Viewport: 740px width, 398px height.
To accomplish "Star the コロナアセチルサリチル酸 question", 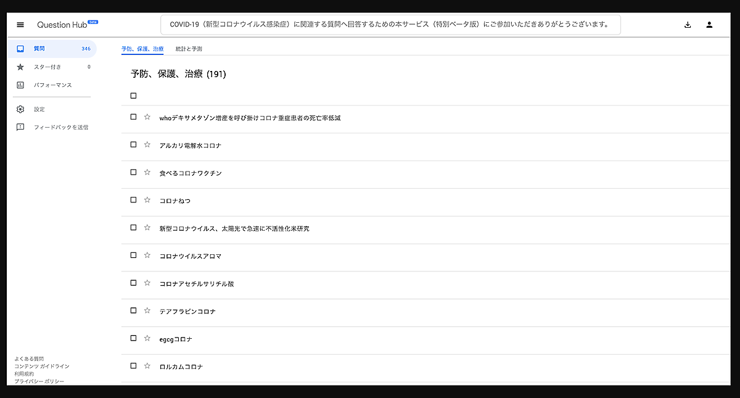I will (x=147, y=283).
